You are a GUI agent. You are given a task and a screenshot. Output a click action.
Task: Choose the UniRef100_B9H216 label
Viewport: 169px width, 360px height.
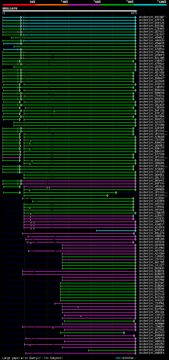click(x=152, y=90)
